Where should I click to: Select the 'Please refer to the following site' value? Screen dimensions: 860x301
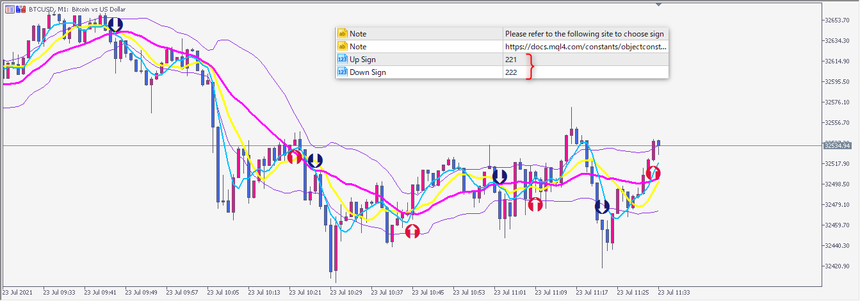pyautogui.click(x=584, y=34)
